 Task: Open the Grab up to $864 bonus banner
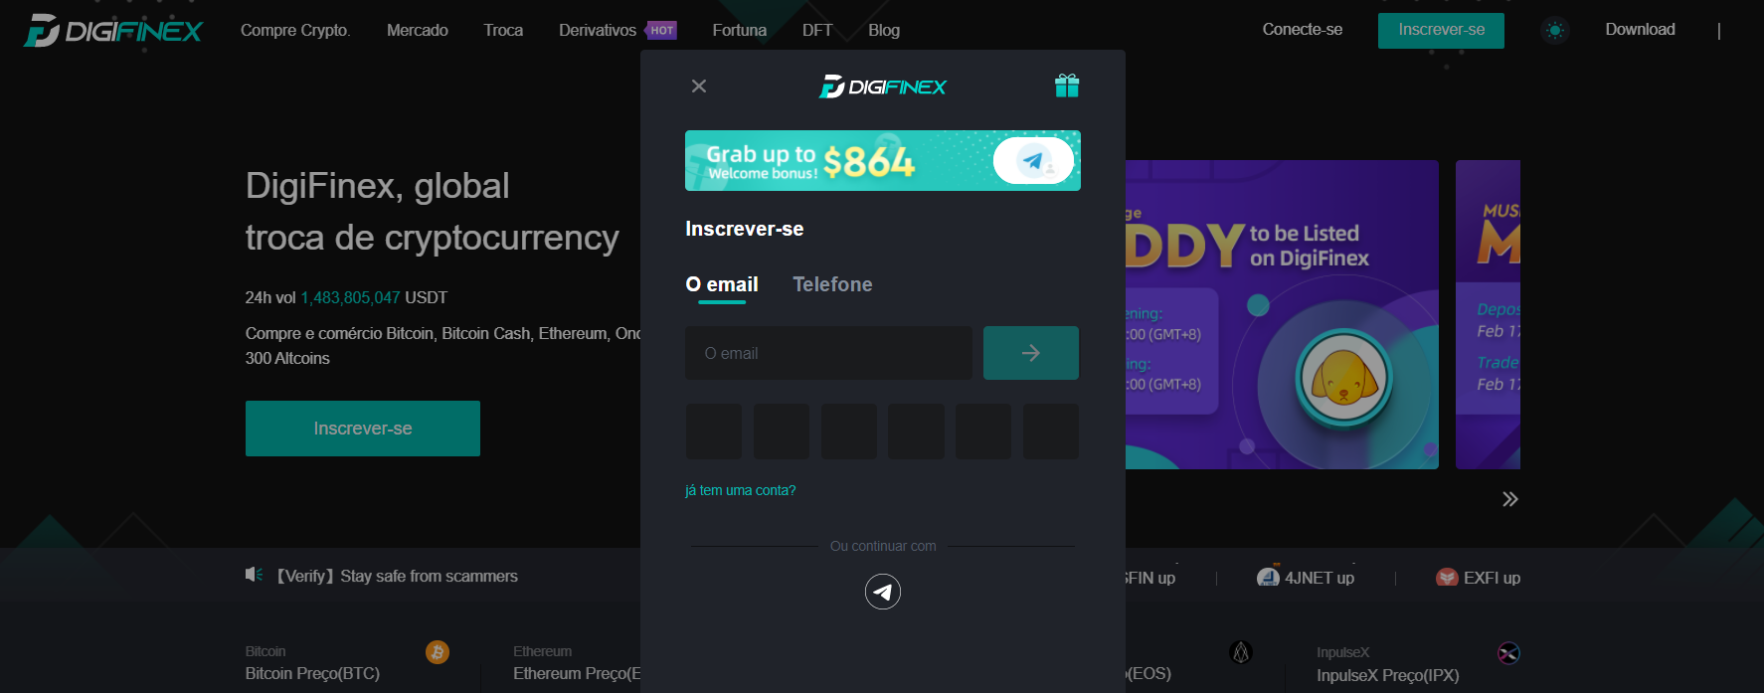(883, 160)
